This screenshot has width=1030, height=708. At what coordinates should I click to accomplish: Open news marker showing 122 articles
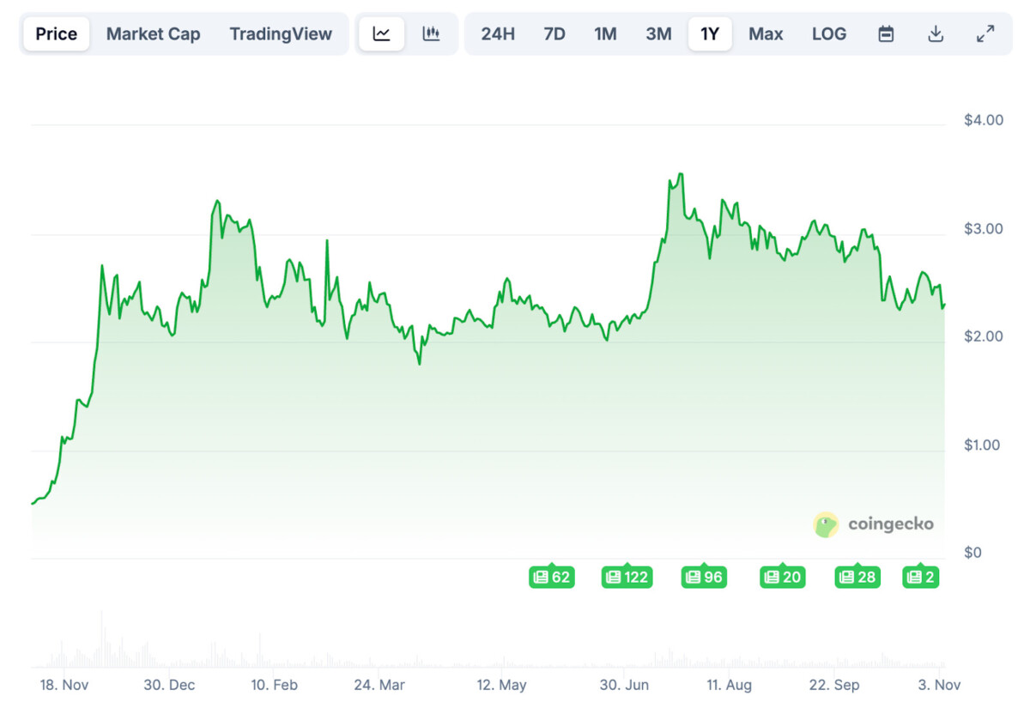(627, 577)
